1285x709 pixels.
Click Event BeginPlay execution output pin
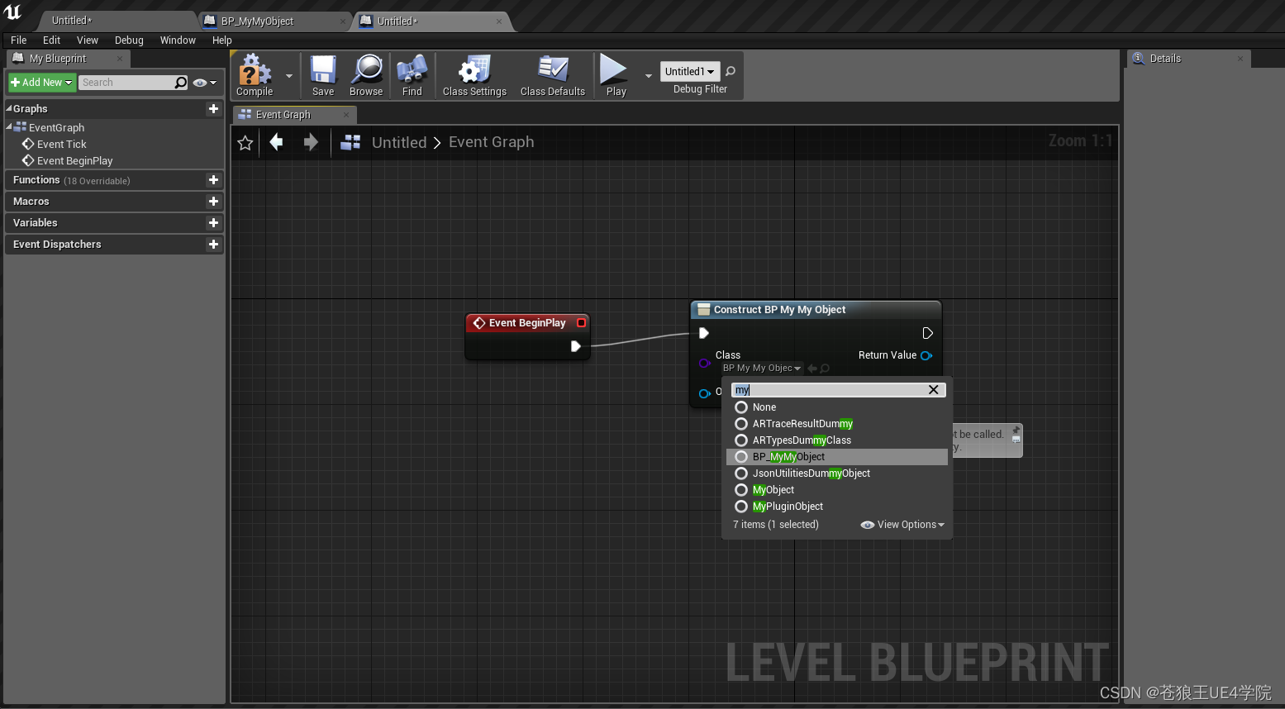click(576, 346)
